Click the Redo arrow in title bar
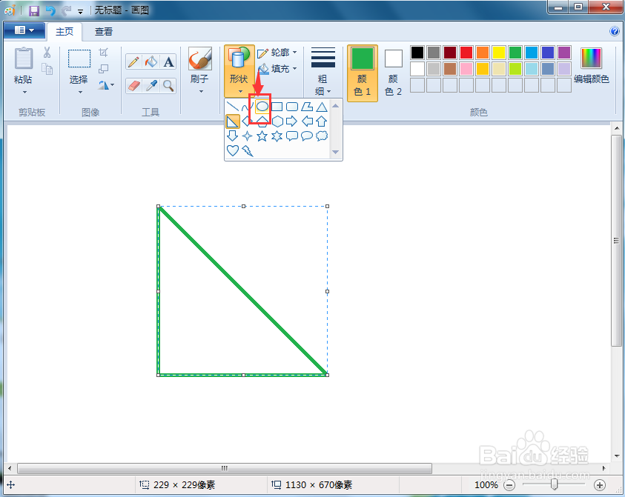625x497 pixels. 66,10
